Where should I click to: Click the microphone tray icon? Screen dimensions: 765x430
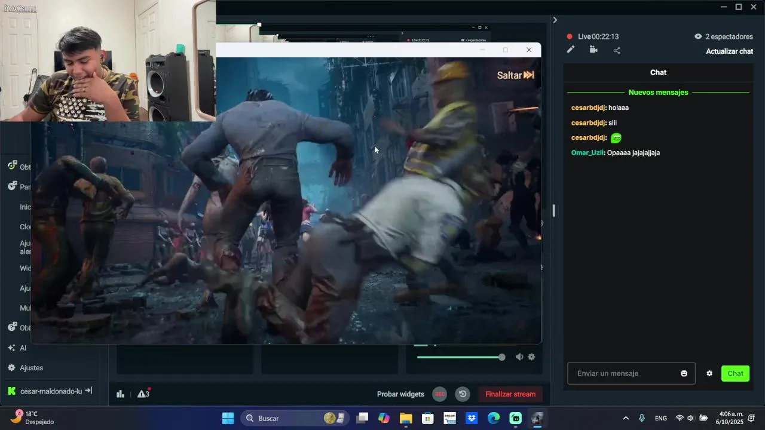coord(642,418)
